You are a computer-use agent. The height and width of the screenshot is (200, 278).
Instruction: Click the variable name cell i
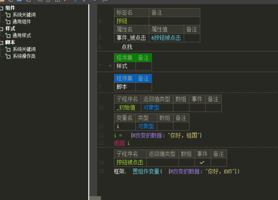125,126
